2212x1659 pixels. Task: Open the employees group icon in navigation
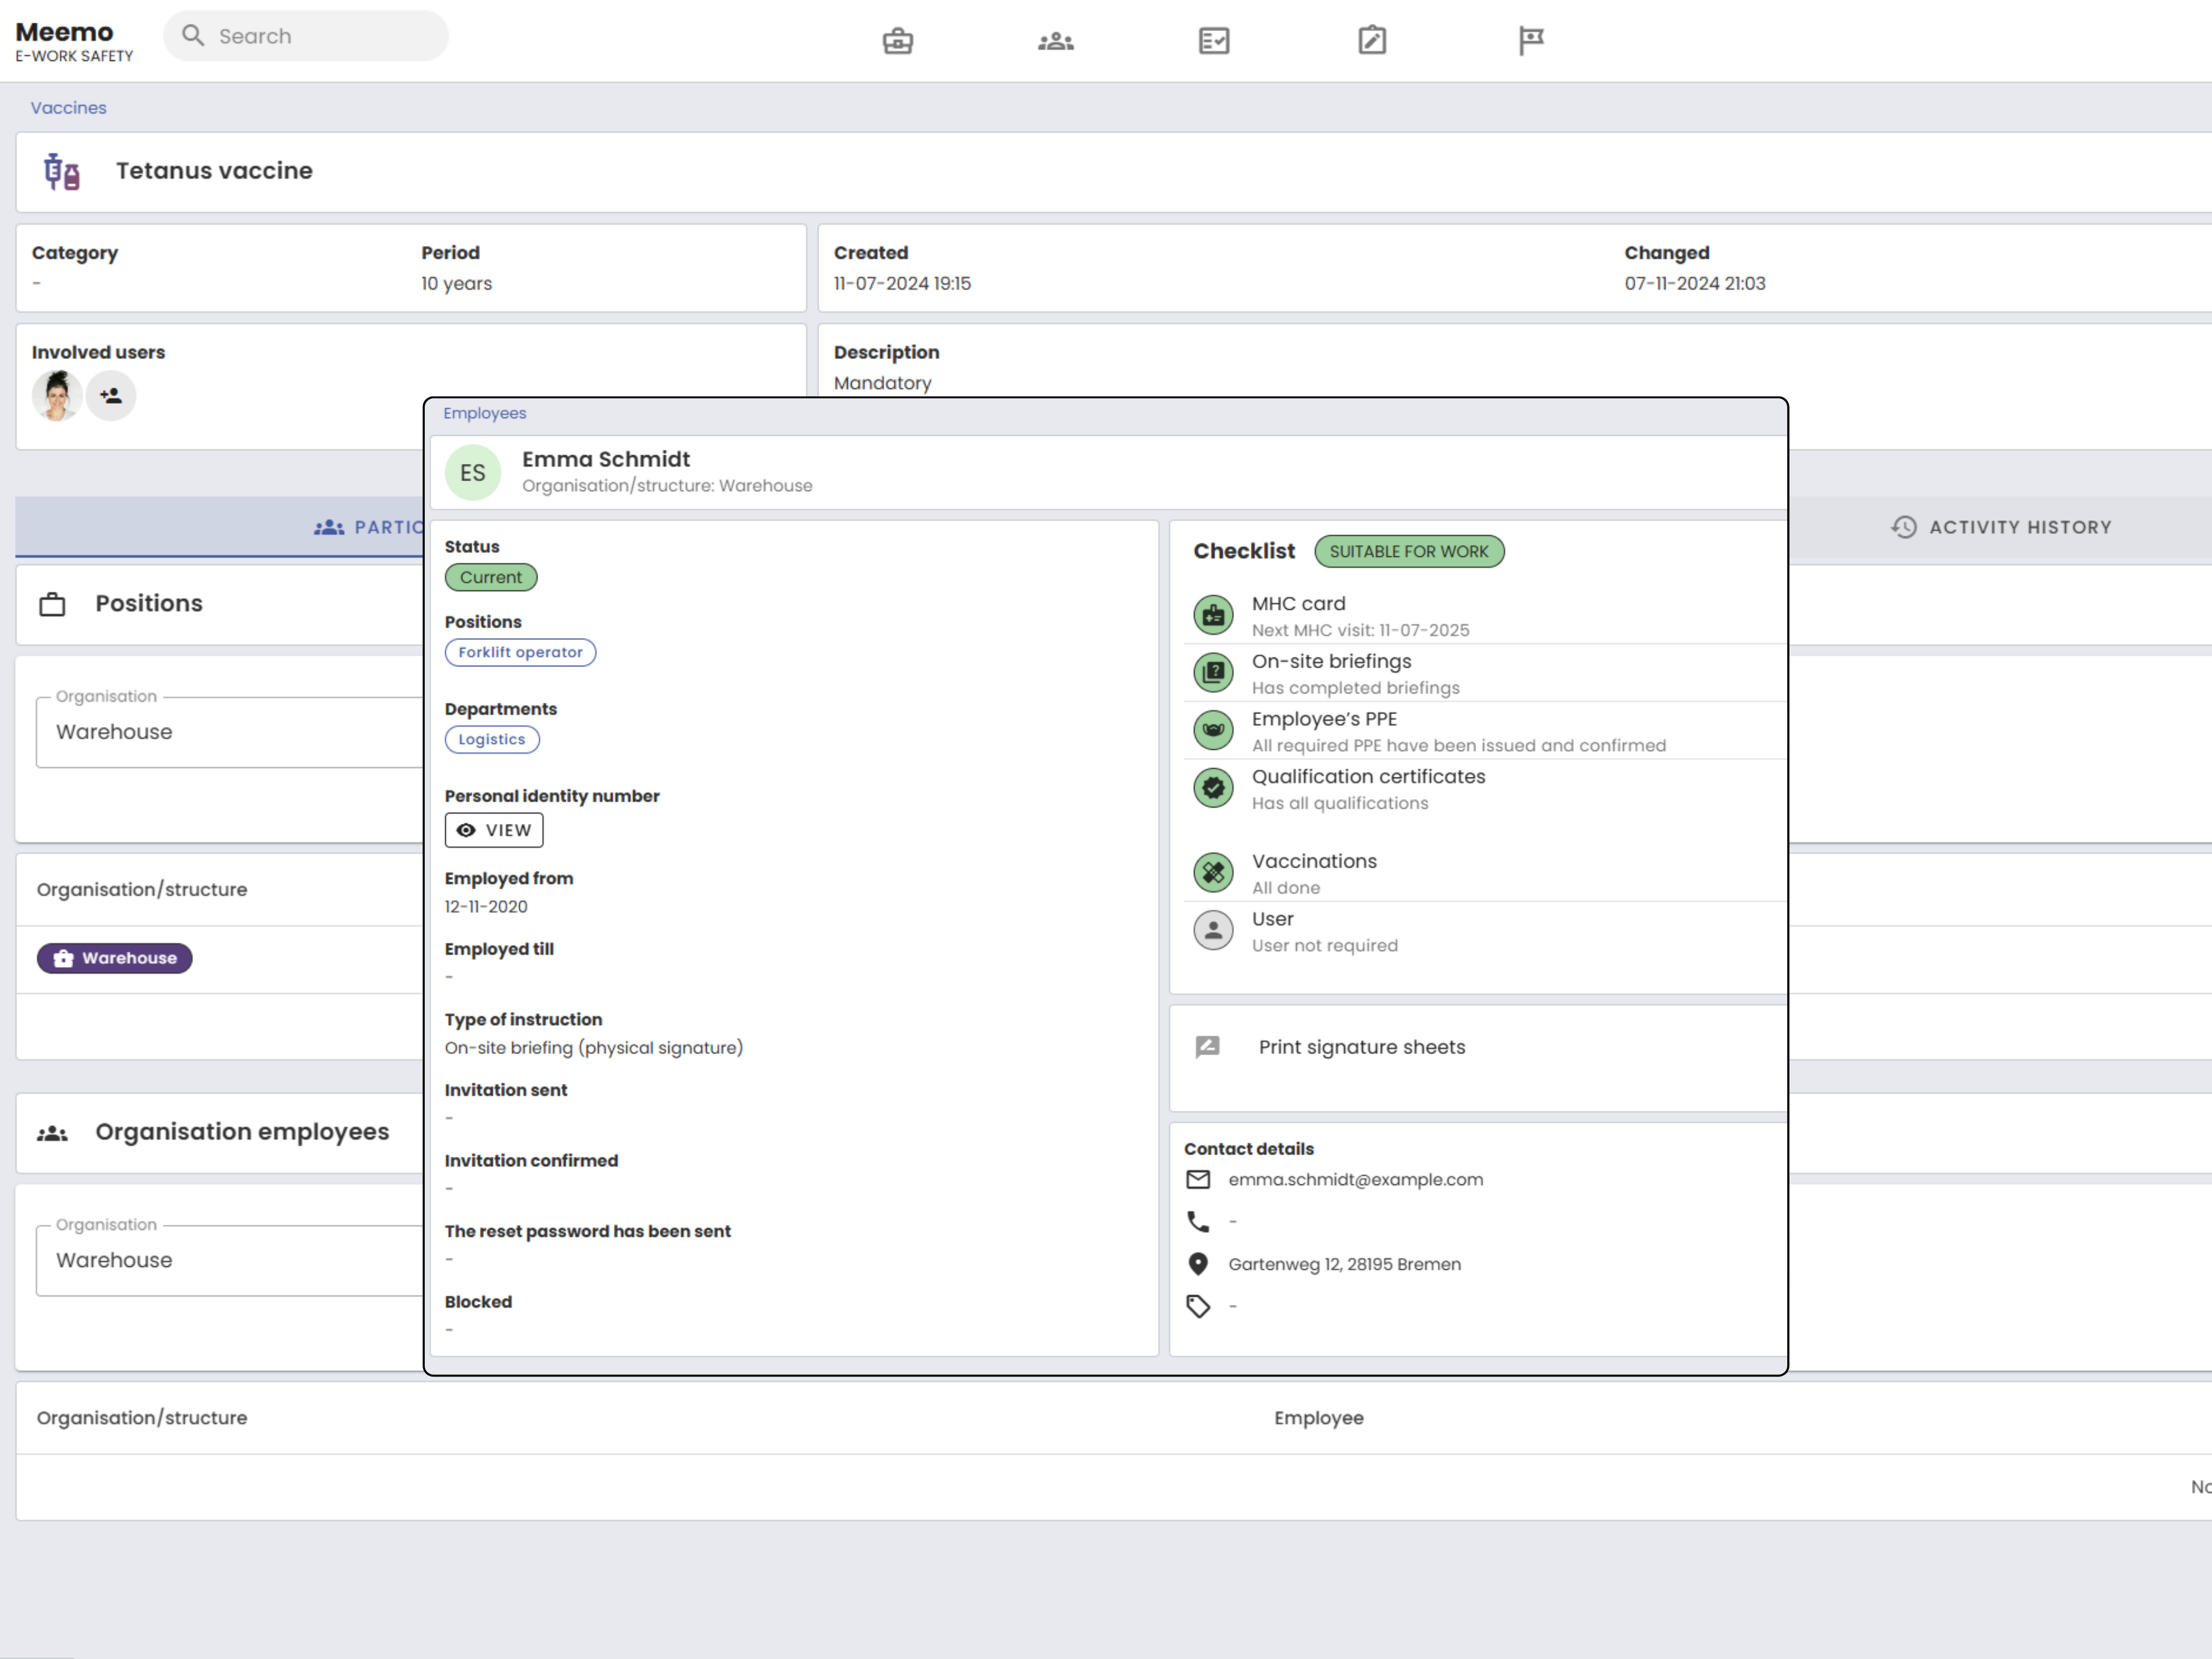[1055, 41]
